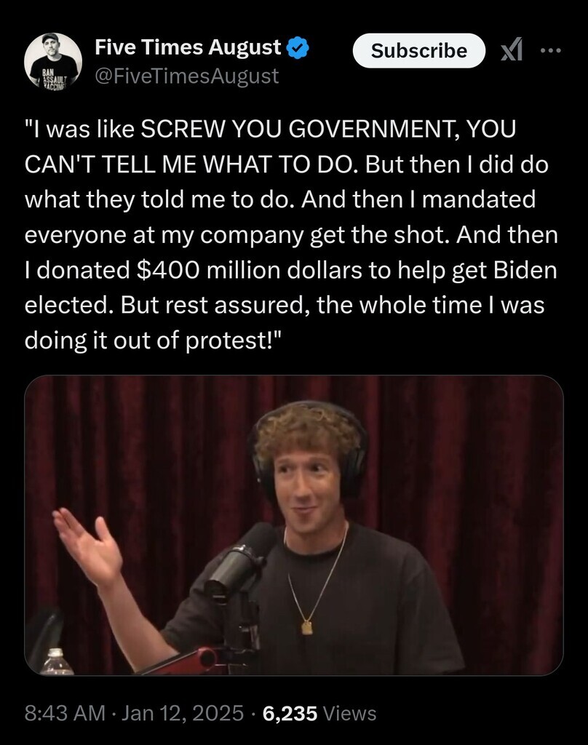Image resolution: width=588 pixels, height=745 pixels.
Task: Open the @FiveTimesAugust handle link
Action: pos(187,76)
